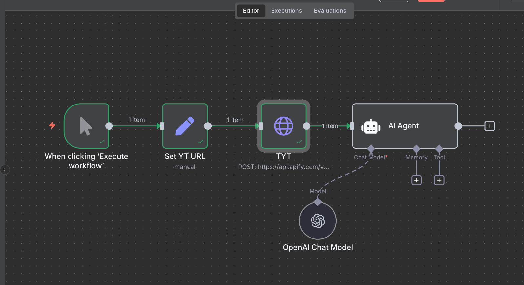Switch to the Editor tab

(x=251, y=11)
